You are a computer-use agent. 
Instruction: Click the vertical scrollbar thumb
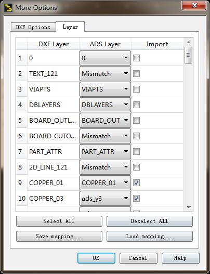point(189,56)
